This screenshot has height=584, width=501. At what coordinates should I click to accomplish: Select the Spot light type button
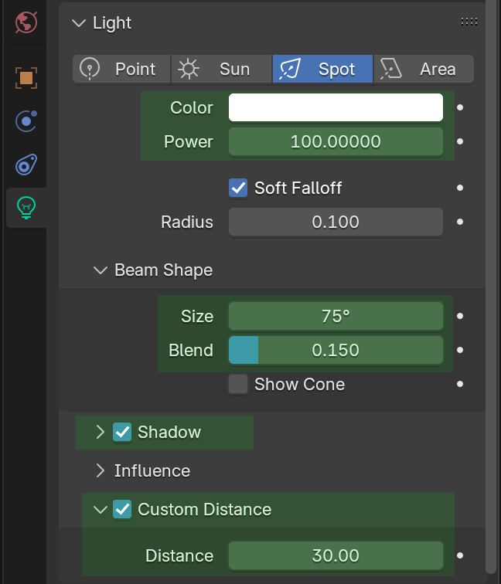pos(322,69)
